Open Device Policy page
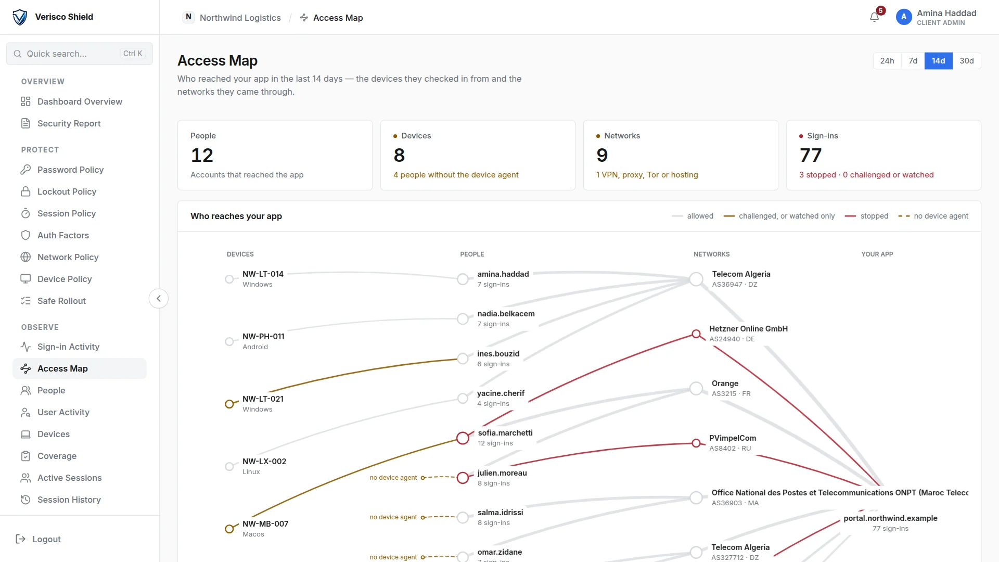The width and height of the screenshot is (999, 562). click(80, 279)
